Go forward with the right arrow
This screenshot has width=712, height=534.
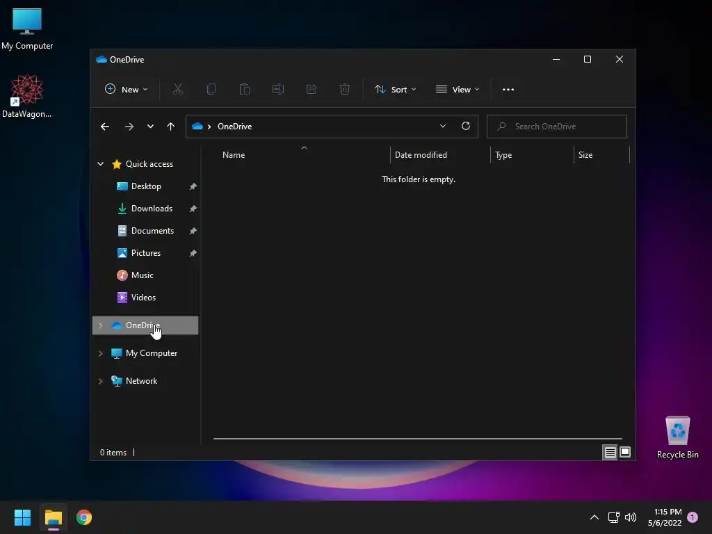coord(129,127)
